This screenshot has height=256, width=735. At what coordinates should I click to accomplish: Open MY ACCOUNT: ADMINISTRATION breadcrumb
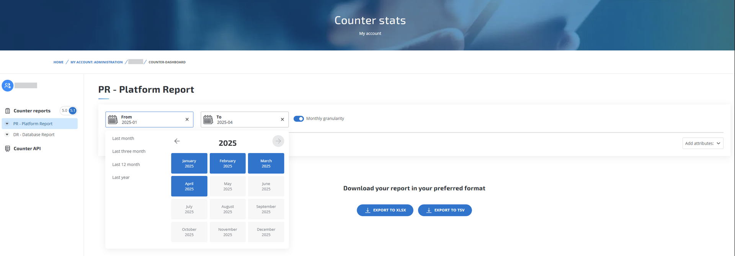point(96,62)
